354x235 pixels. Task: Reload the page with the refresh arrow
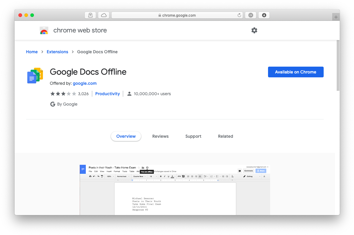click(x=239, y=15)
